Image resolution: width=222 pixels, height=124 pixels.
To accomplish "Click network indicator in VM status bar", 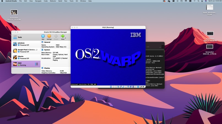I will [x=121, y=87].
